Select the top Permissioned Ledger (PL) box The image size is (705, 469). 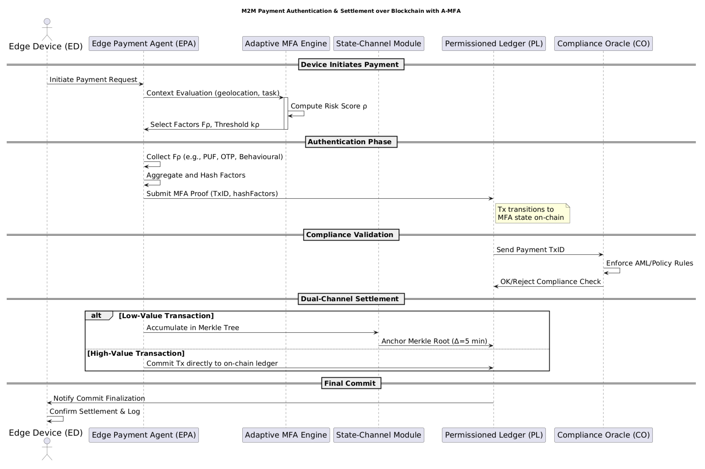pyautogui.click(x=494, y=44)
